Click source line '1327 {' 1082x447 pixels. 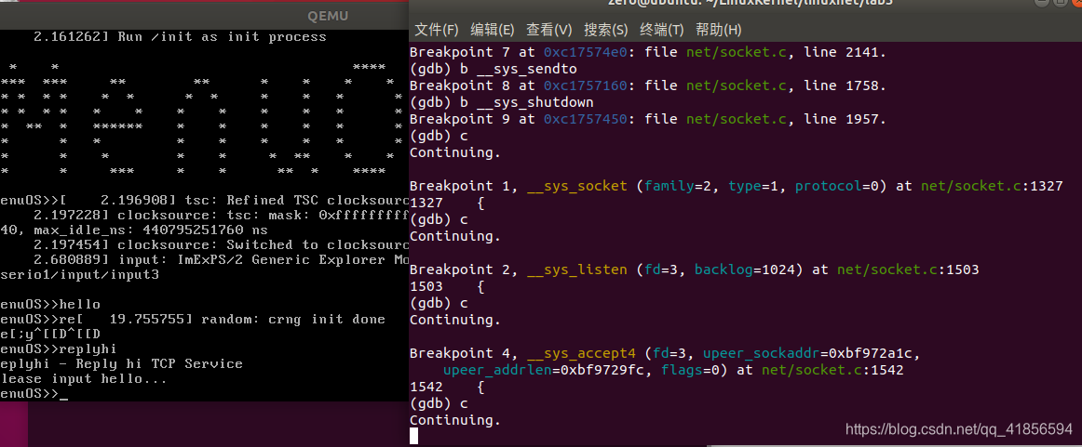click(447, 204)
